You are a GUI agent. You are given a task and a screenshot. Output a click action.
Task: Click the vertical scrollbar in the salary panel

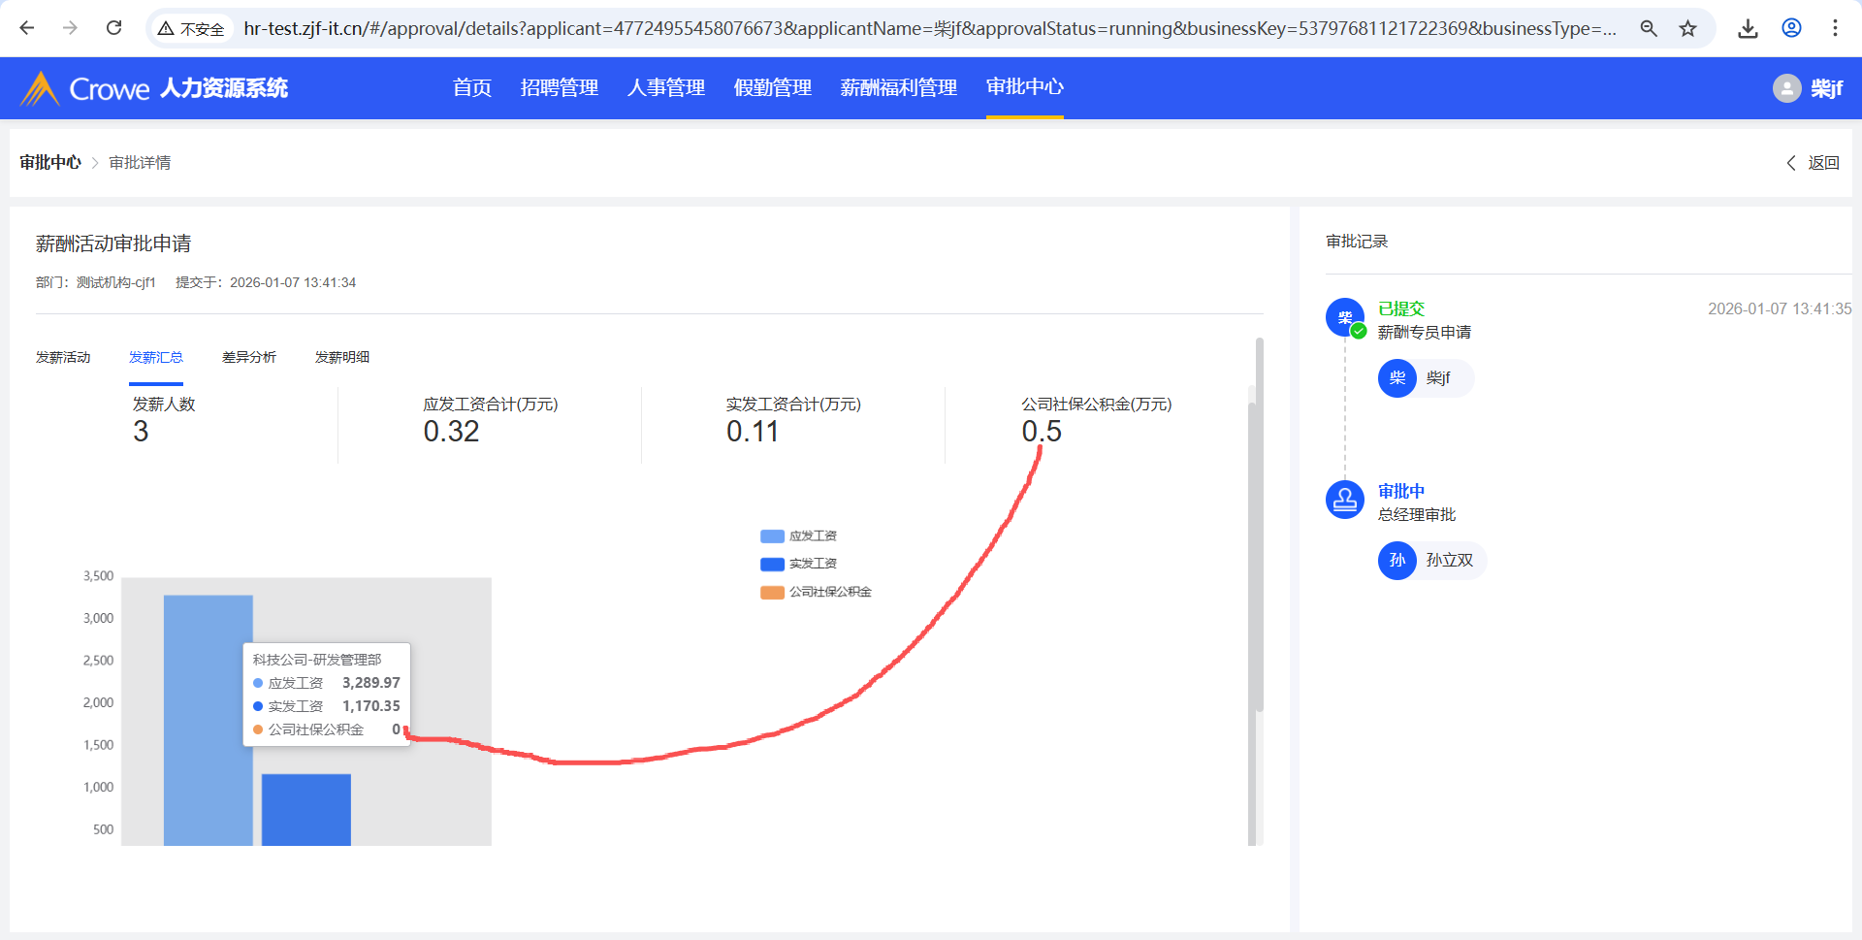point(1259,524)
